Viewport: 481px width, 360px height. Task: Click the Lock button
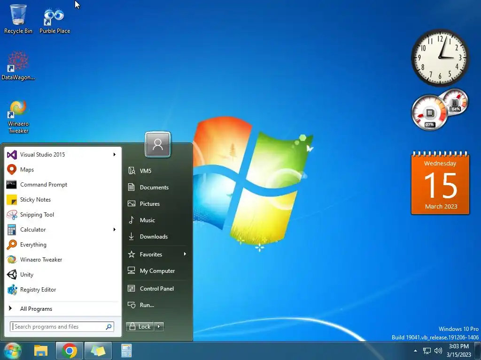[140, 327]
